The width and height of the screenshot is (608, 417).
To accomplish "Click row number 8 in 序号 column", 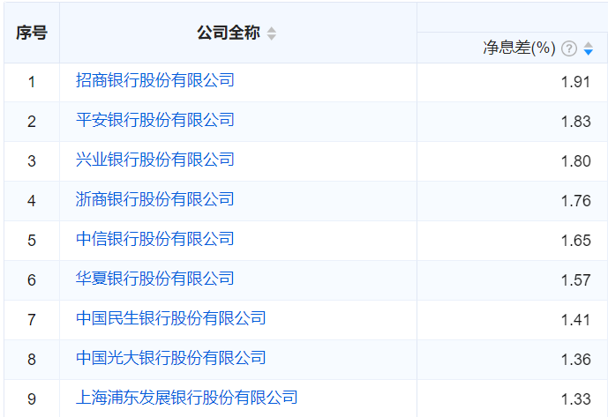I will point(32,360).
